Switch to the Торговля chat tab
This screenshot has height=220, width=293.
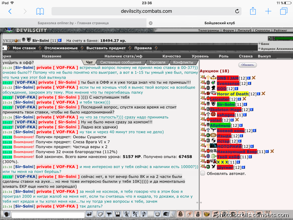(x=157, y=62)
